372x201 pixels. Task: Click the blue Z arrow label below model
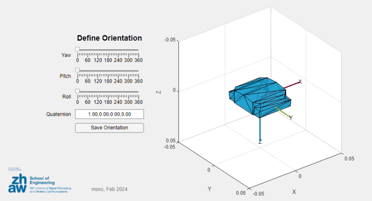(260, 142)
